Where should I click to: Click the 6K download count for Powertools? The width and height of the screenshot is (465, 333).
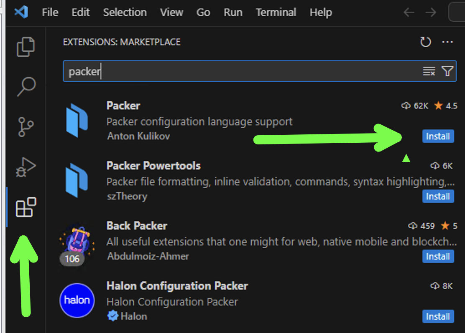pos(442,166)
